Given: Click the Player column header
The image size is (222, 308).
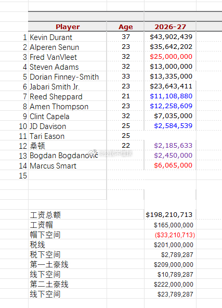Looking at the screenshot, I should 68,27.
